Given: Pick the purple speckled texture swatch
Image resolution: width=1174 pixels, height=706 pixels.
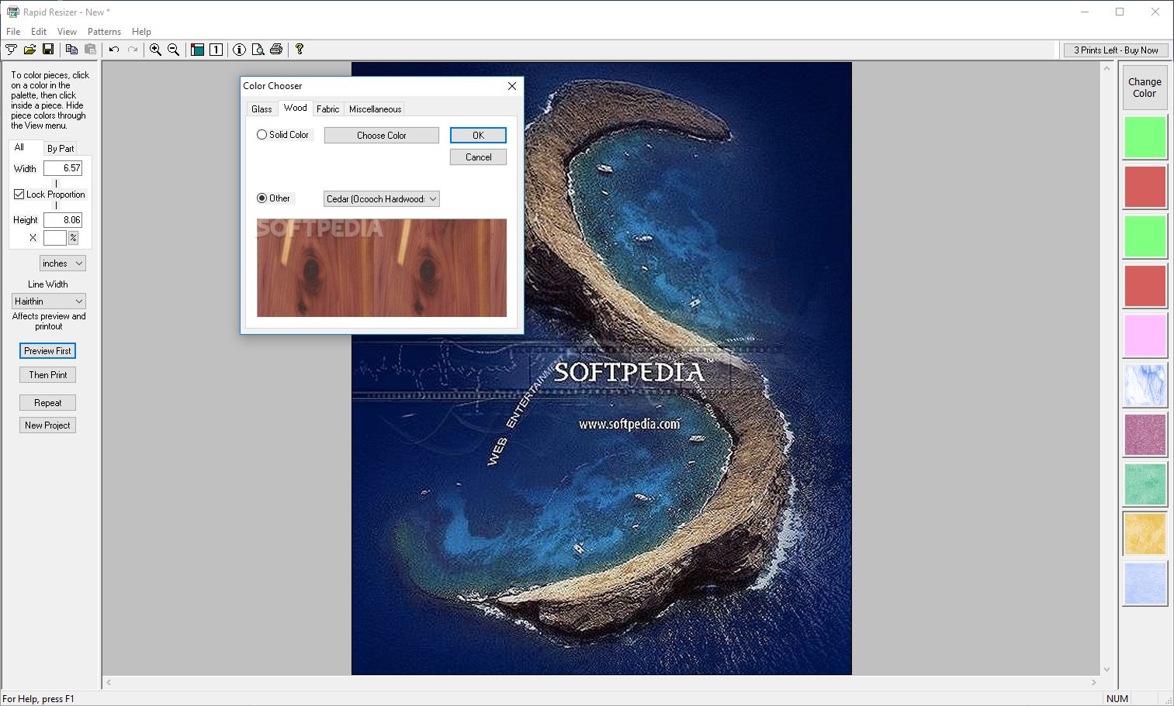Looking at the screenshot, I should click(x=1145, y=435).
